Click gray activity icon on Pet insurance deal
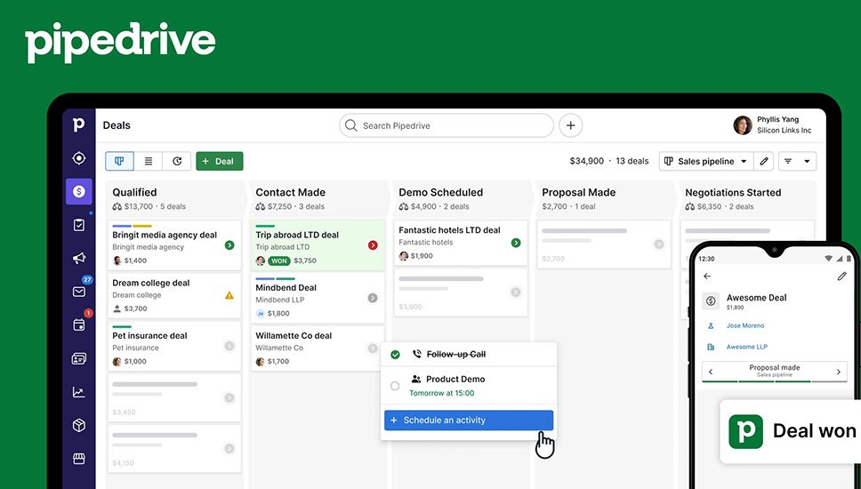This screenshot has height=489, width=861. pyautogui.click(x=229, y=346)
